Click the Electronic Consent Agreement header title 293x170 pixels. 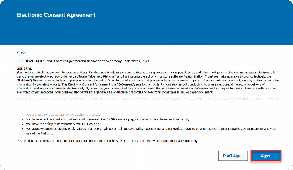pos(56,15)
